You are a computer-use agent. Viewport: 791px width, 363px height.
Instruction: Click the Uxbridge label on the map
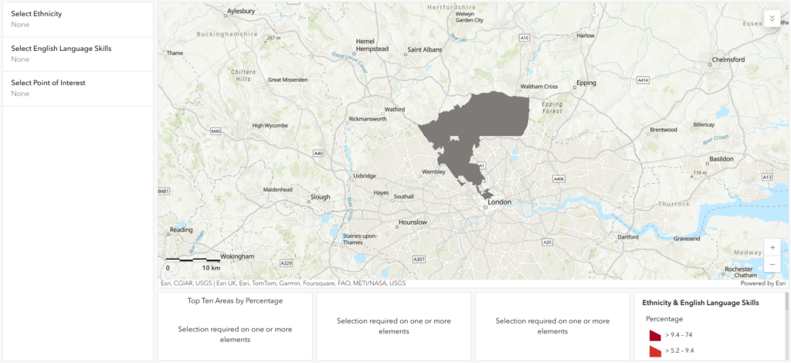click(365, 176)
